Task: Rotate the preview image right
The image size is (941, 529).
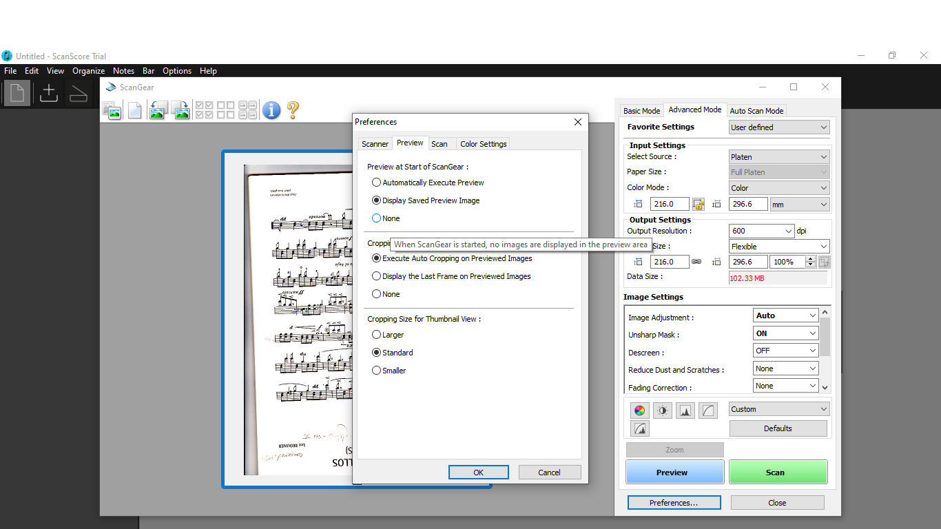Action: [180, 110]
